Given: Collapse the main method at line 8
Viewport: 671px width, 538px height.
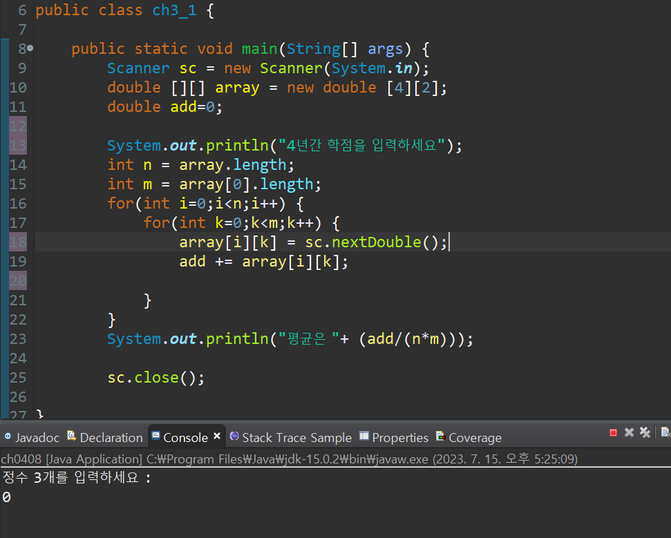Looking at the screenshot, I should tap(30, 48).
